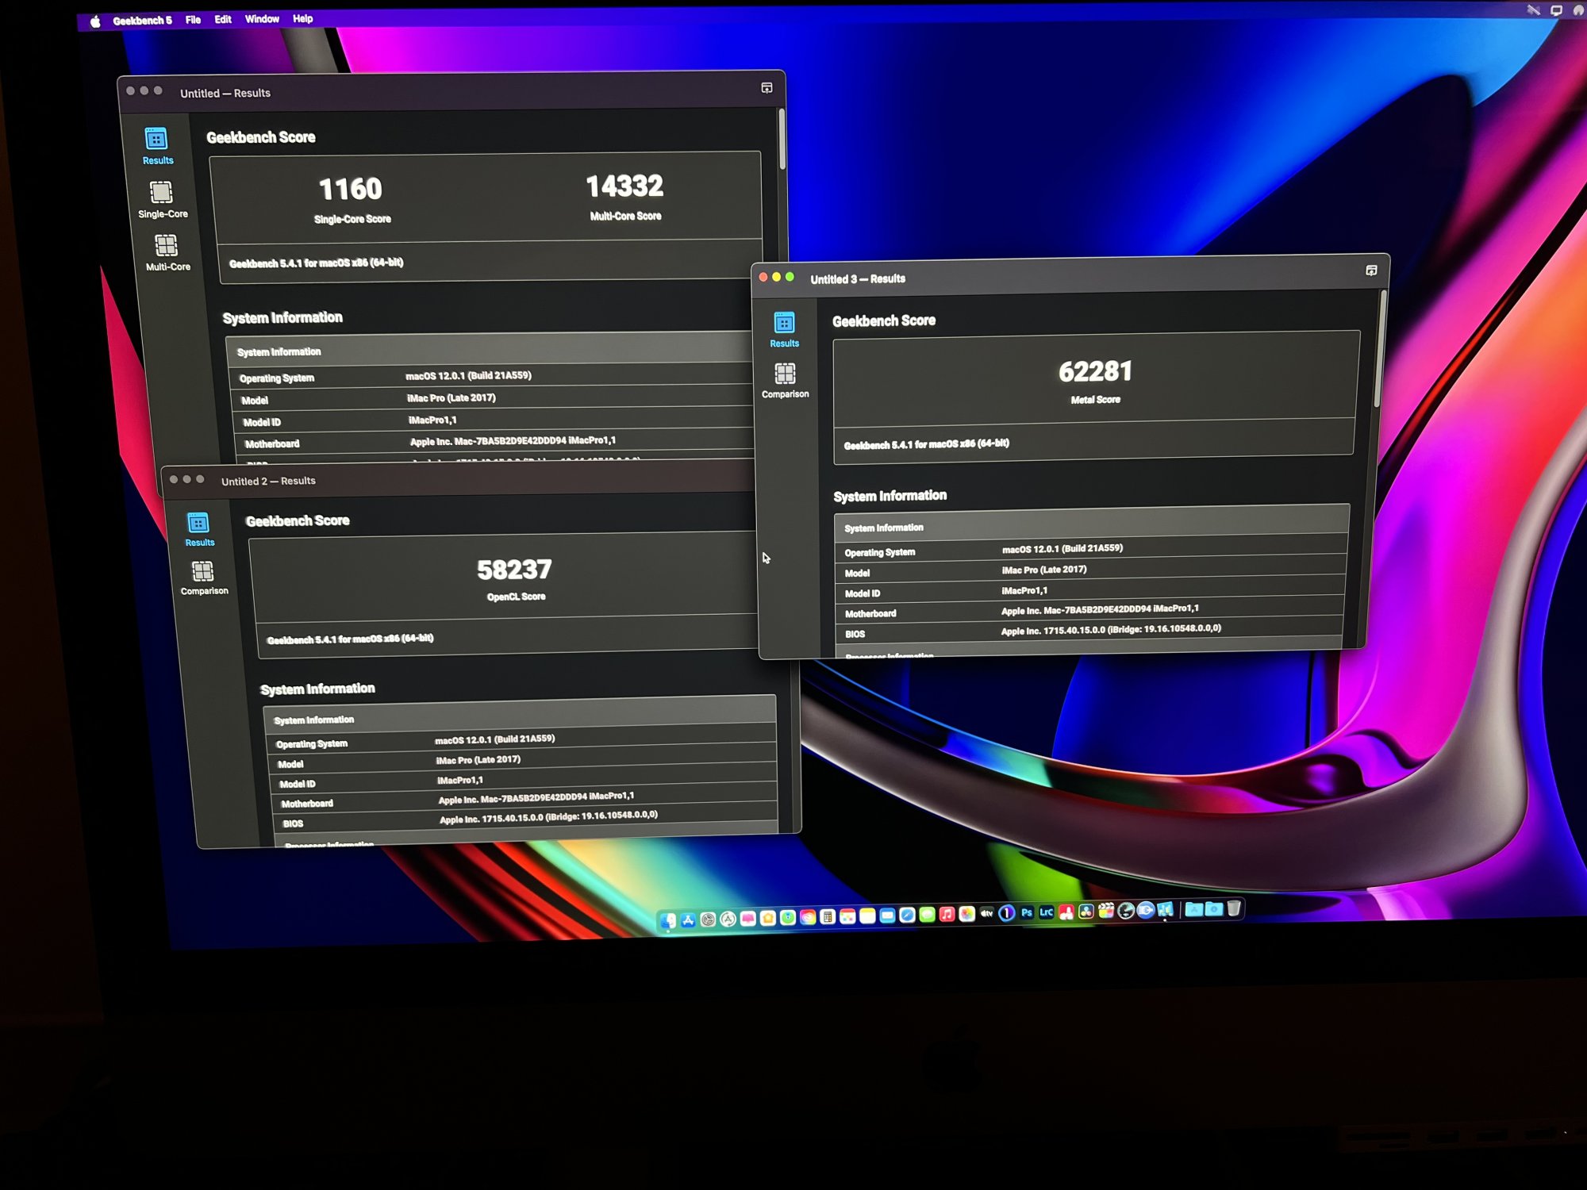Open the Geekbench 5 application menu
The height and width of the screenshot is (1190, 1587).
[x=142, y=21]
